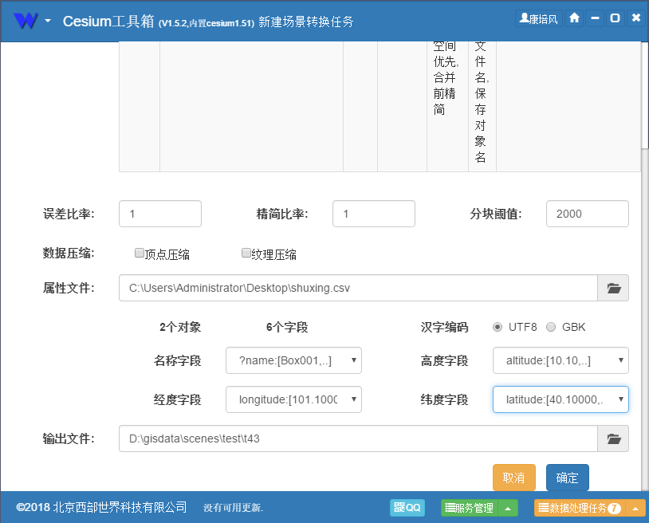Click the 确定 confirm button
Image resolution: width=649 pixels, height=523 pixels.
[568, 478]
